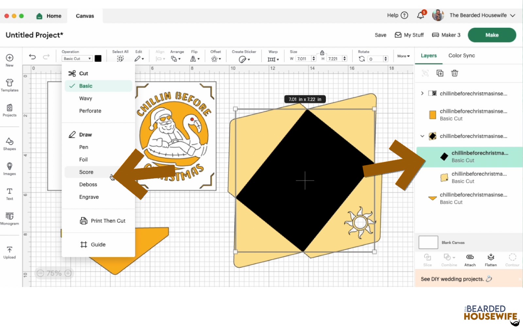Expand the first collapsed layer group

click(x=422, y=93)
